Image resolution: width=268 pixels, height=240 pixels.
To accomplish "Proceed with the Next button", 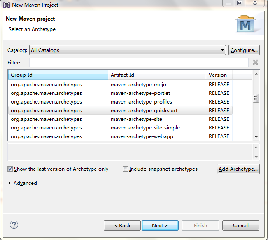I will [160, 226].
